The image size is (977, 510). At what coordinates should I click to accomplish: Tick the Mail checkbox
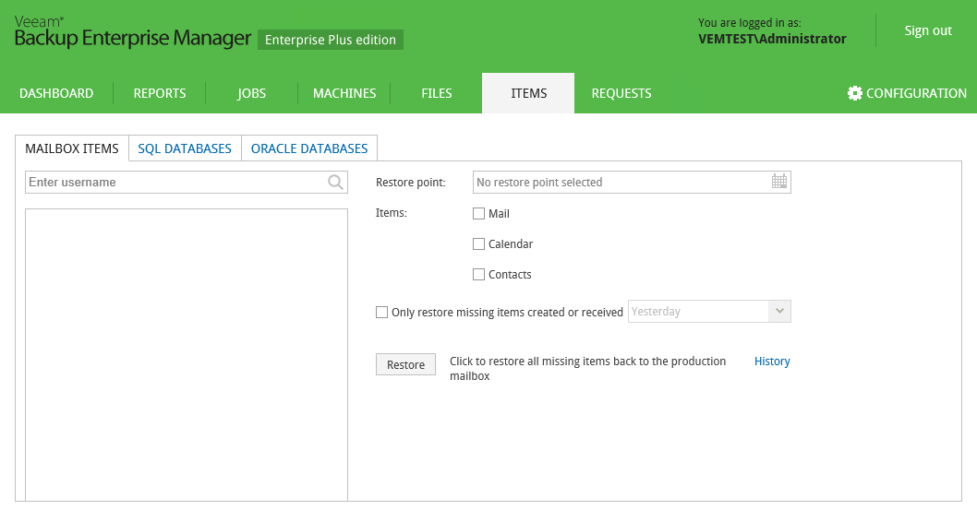click(478, 213)
